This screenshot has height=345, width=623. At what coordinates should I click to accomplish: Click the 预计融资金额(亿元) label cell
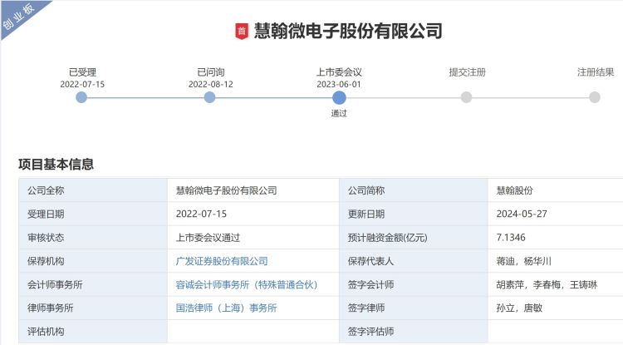pyautogui.click(x=414, y=237)
